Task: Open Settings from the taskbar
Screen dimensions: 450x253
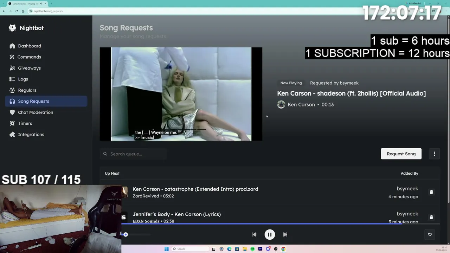Action: 221,249
